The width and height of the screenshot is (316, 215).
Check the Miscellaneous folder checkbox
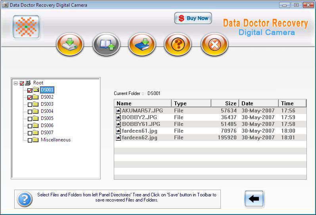click(x=30, y=140)
